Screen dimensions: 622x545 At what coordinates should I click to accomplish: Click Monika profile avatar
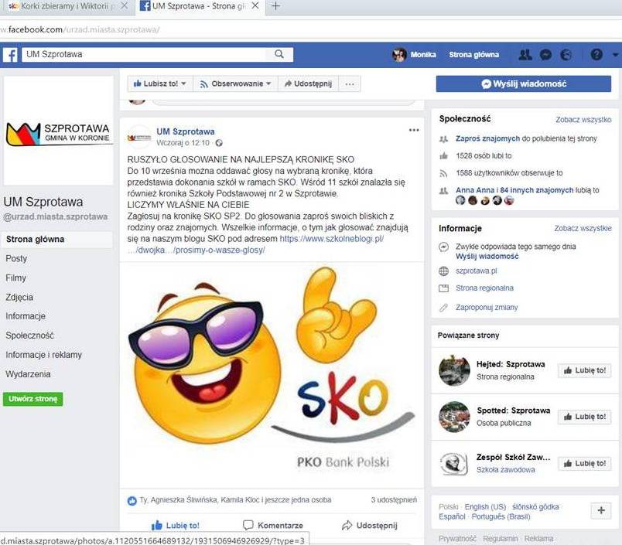tap(399, 54)
